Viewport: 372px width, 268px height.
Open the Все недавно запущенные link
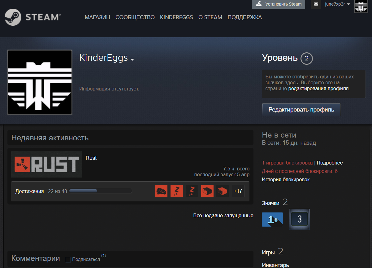point(223,215)
